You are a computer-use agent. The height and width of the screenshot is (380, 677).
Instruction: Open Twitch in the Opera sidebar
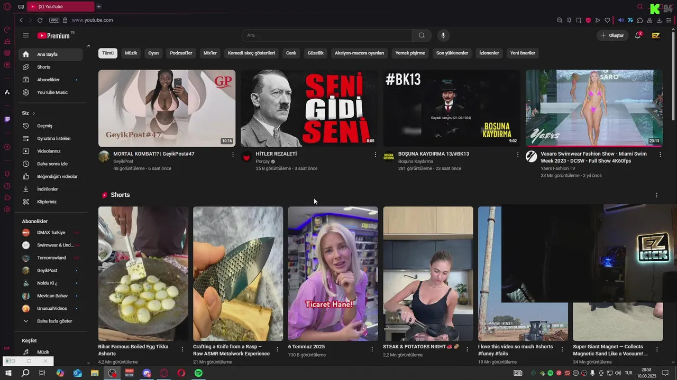pyautogui.click(x=7, y=119)
